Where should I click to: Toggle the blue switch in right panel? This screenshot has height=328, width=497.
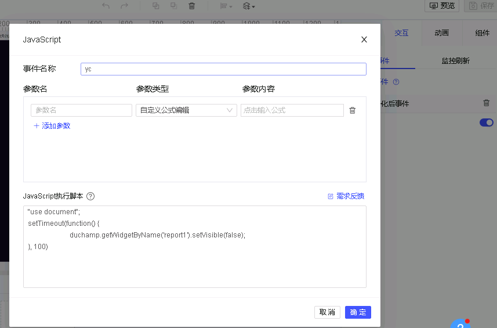[x=486, y=122]
